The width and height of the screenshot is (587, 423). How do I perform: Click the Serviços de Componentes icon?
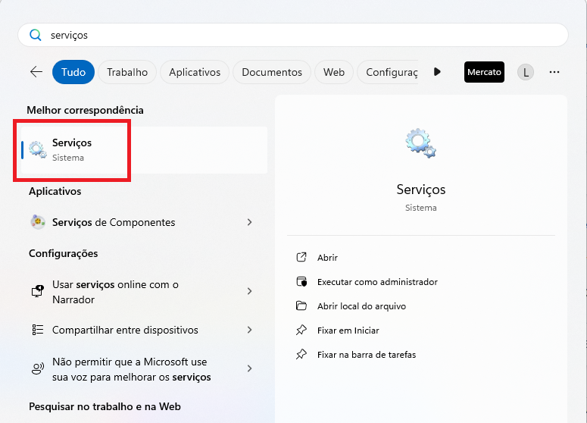click(38, 222)
